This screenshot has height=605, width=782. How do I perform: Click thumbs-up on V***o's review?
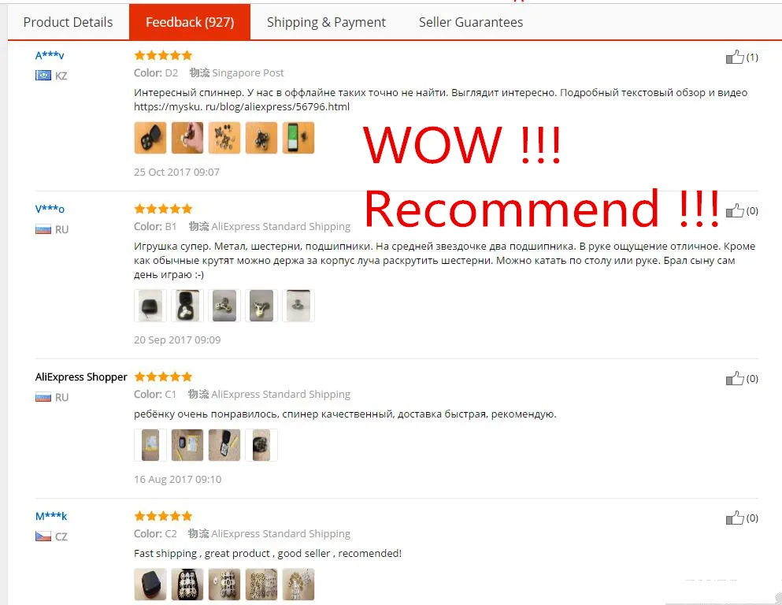tap(735, 210)
